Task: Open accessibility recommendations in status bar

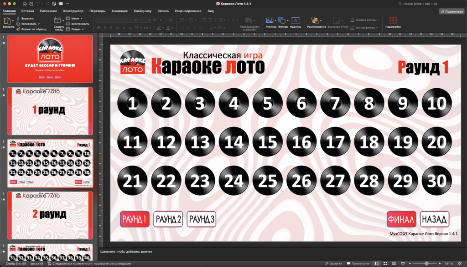Action: coord(89,263)
